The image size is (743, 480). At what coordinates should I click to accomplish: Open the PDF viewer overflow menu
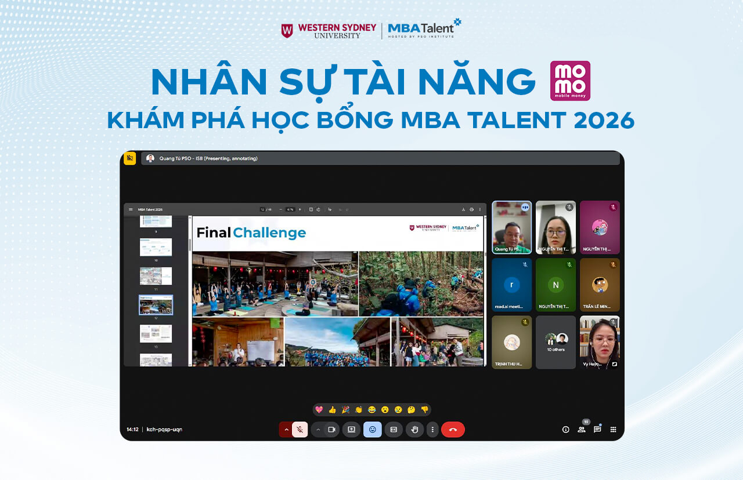pyautogui.click(x=479, y=209)
